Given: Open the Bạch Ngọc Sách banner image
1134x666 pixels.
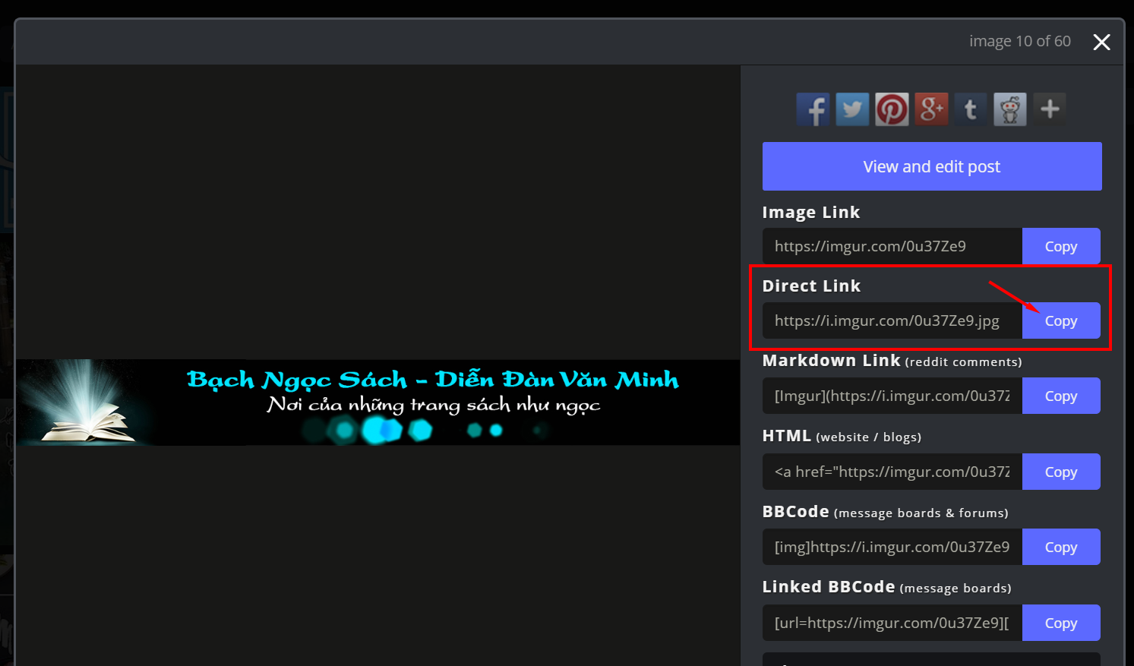Looking at the screenshot, I should (x=377, y=402).
